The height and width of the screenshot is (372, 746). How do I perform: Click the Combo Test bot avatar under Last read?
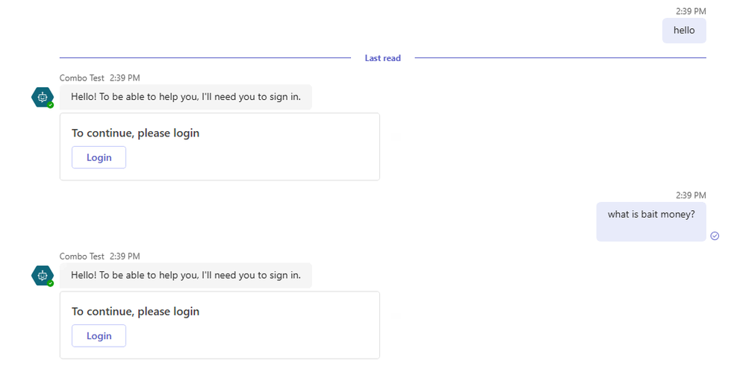pyautogui.click(x=42, y=97)
